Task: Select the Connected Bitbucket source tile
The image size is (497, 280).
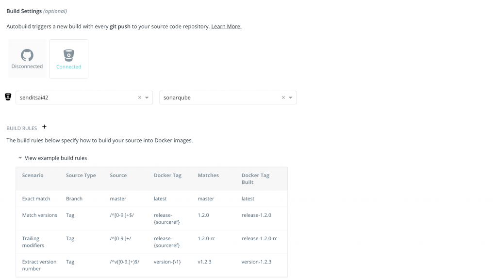Action: tap(69, 59)
